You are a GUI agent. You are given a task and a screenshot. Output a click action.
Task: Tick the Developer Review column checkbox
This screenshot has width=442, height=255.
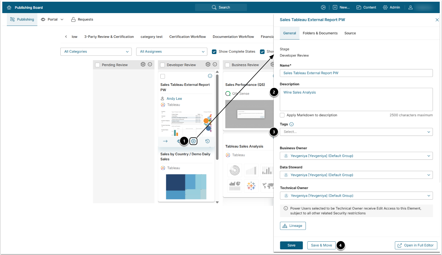163,65
